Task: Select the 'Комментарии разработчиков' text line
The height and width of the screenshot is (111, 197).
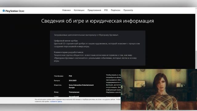Action: click(x=69, y=52)
